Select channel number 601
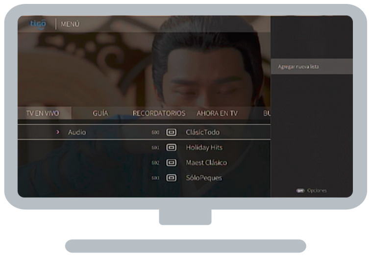The height and width of the screenshot is (256, 372). [x=155, y=148]
